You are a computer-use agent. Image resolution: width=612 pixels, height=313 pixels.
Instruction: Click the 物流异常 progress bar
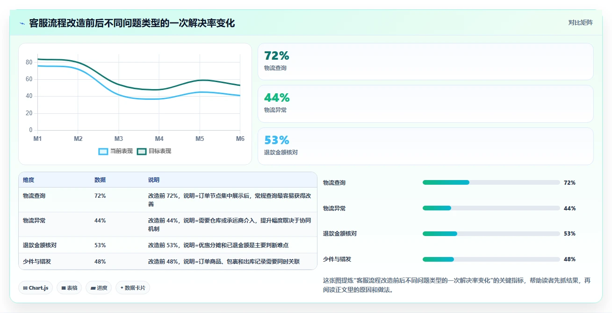(491, 208)
